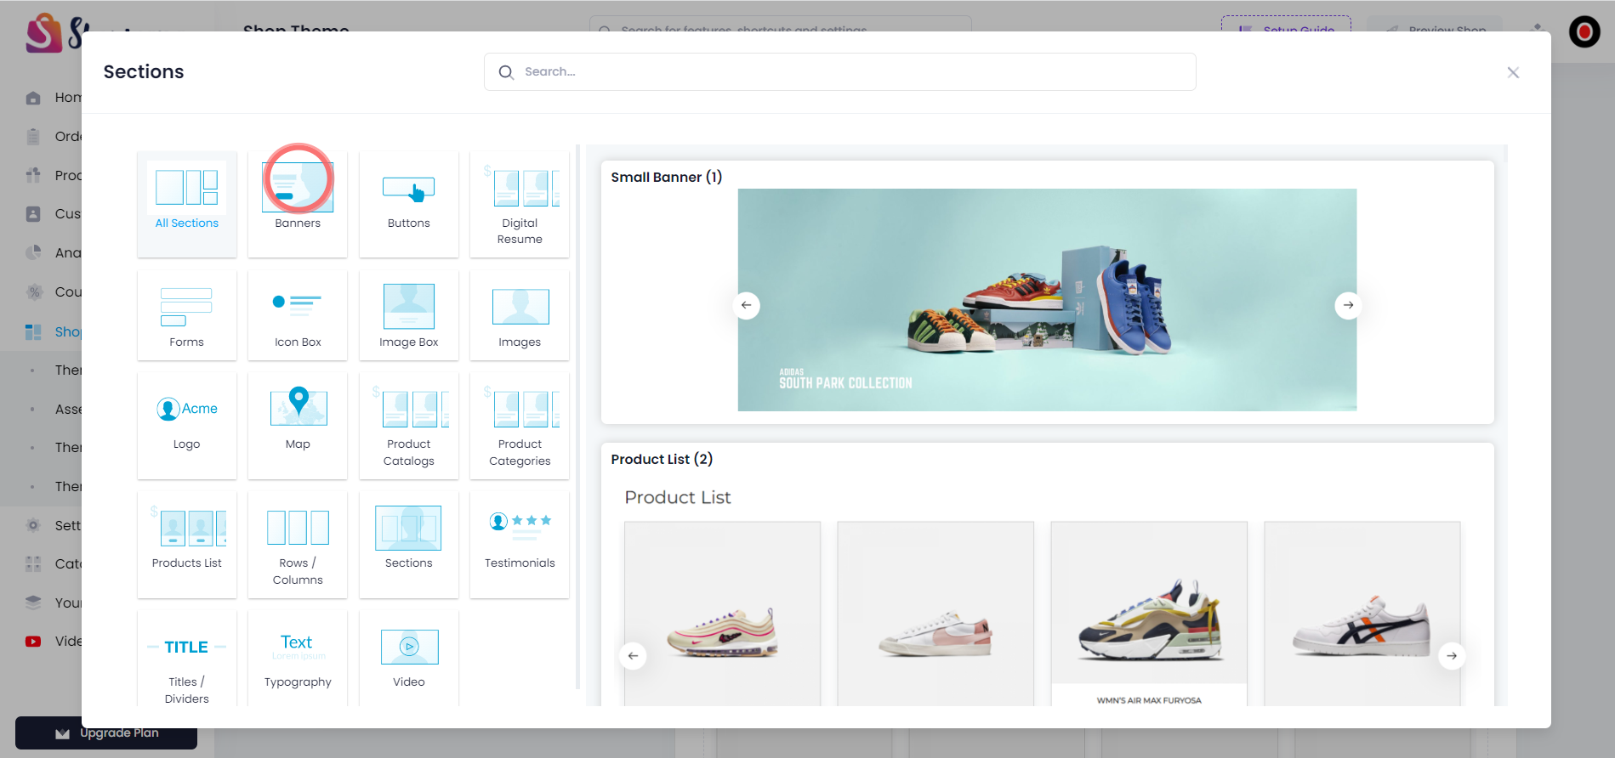Click the Products icon in sidebar
1615x758 pixels.
pos(33,175)
